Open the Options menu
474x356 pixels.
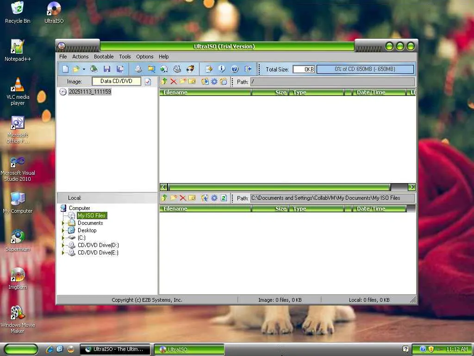[x=145, y=57]
